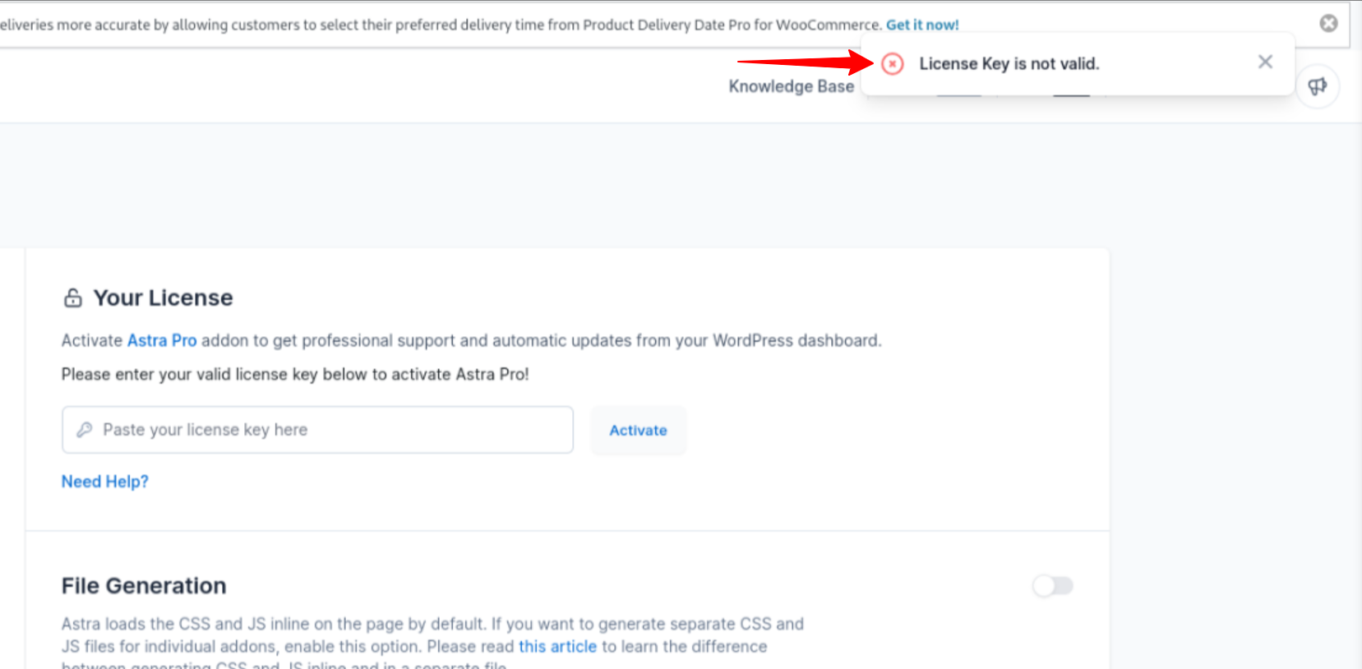Click the Your License heading

[163, 298]
